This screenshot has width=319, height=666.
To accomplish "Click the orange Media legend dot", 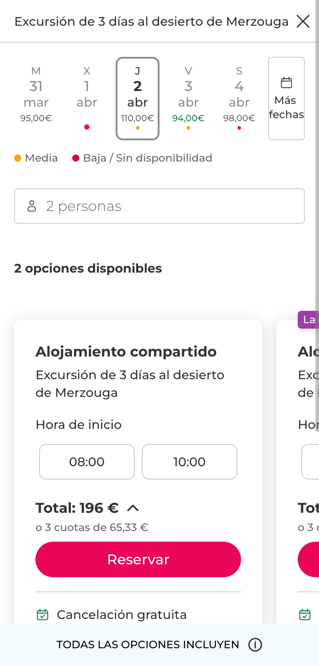I will click(18, 158).
